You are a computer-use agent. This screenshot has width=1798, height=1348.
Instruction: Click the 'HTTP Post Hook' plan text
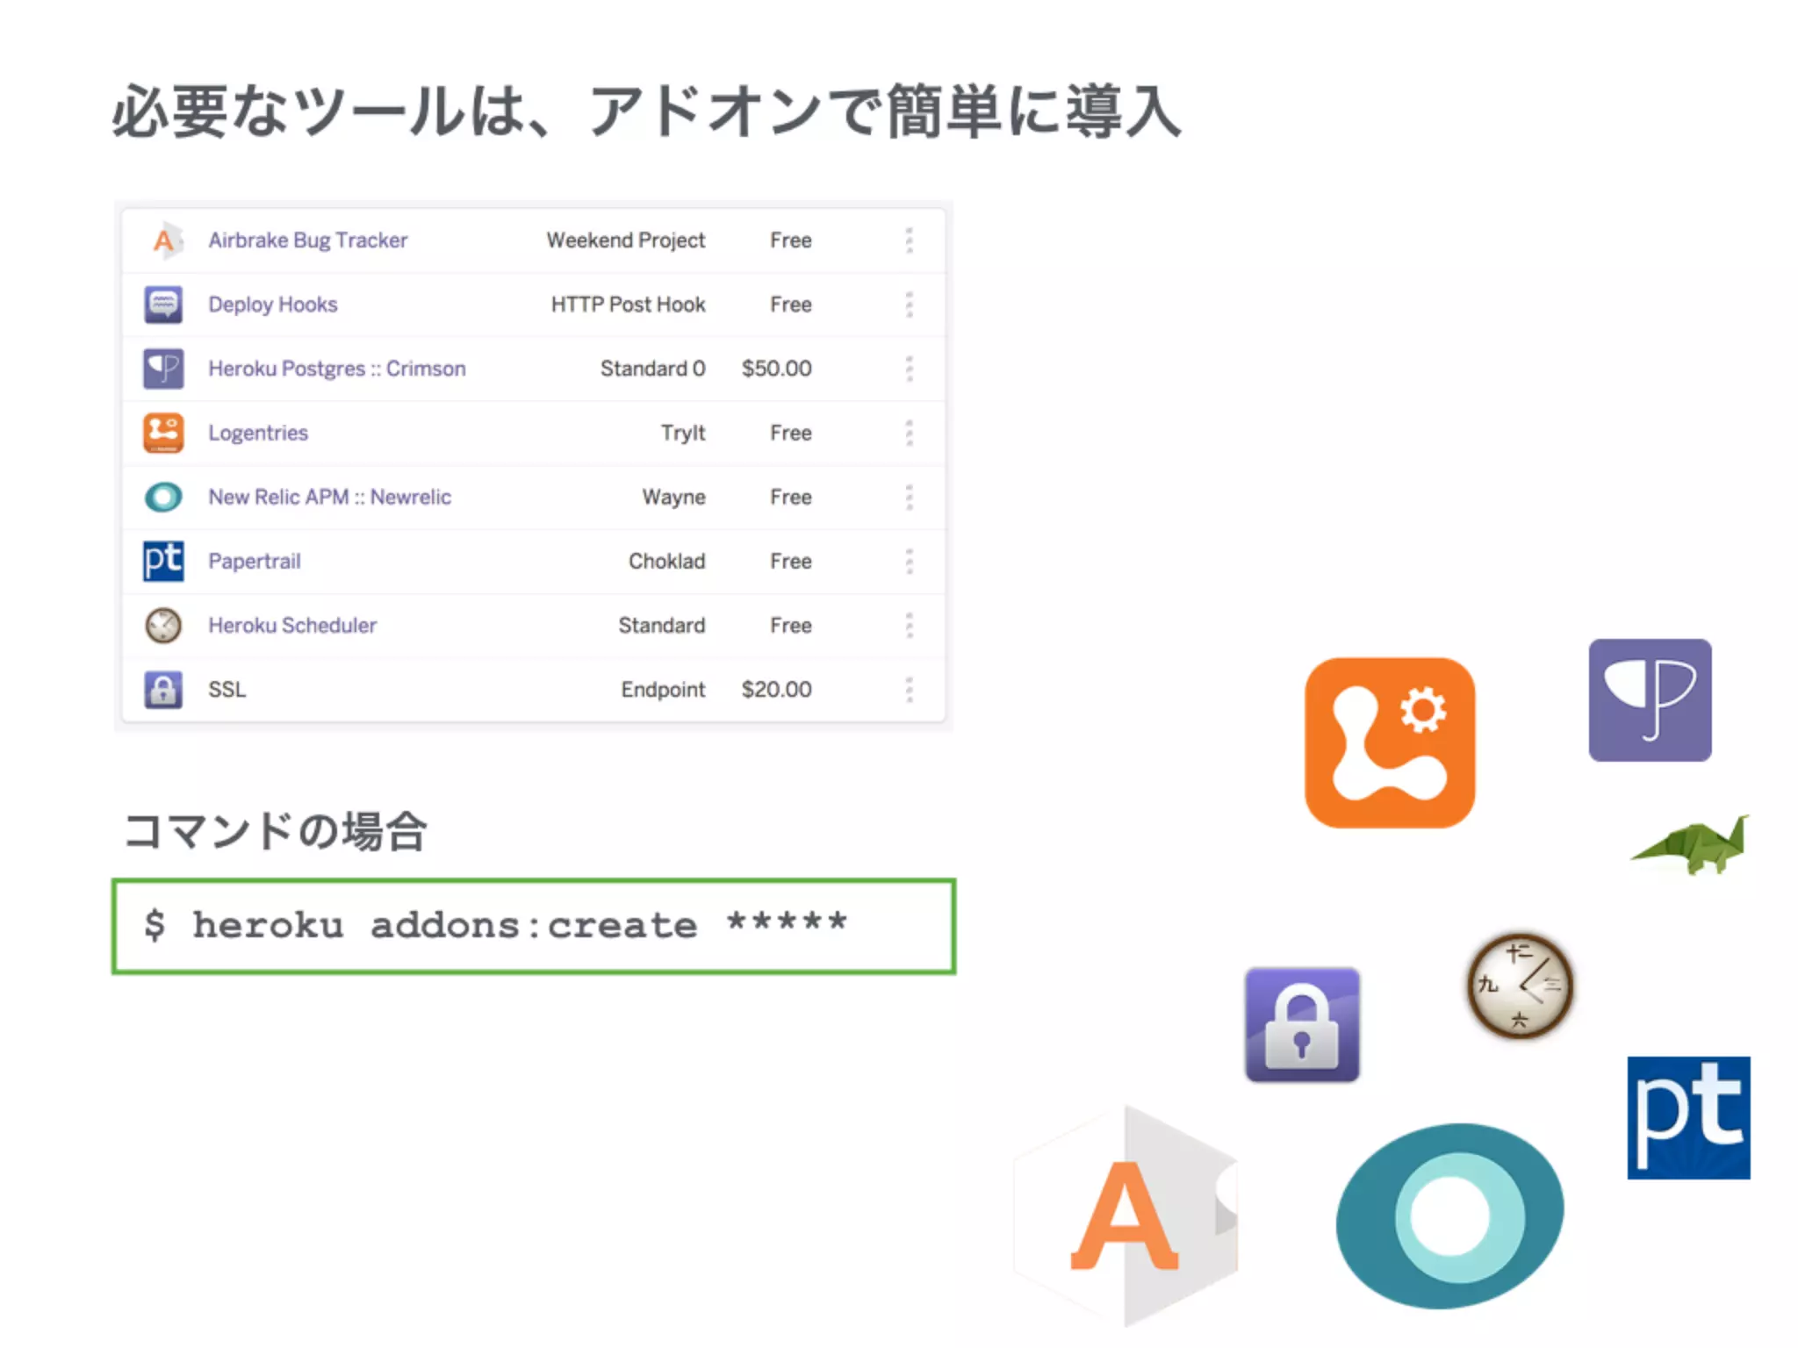pyautogui.click(x=629, y=305)
